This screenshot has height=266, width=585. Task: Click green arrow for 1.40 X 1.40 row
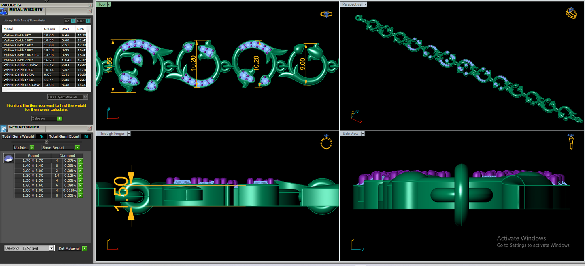80,165
